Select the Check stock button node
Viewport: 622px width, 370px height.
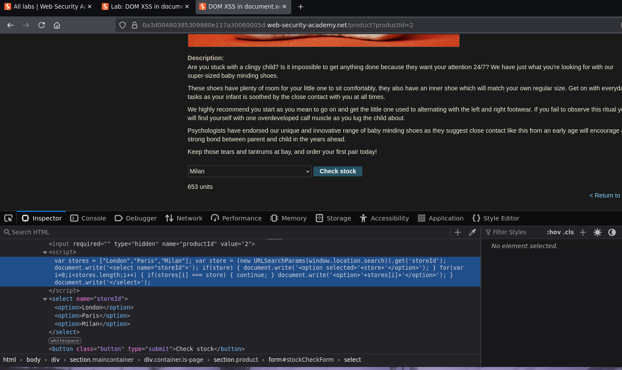147,349
